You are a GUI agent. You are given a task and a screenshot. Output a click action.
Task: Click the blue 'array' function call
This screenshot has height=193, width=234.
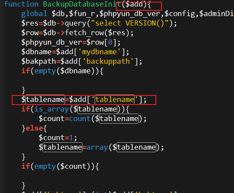tap(97, 147)
